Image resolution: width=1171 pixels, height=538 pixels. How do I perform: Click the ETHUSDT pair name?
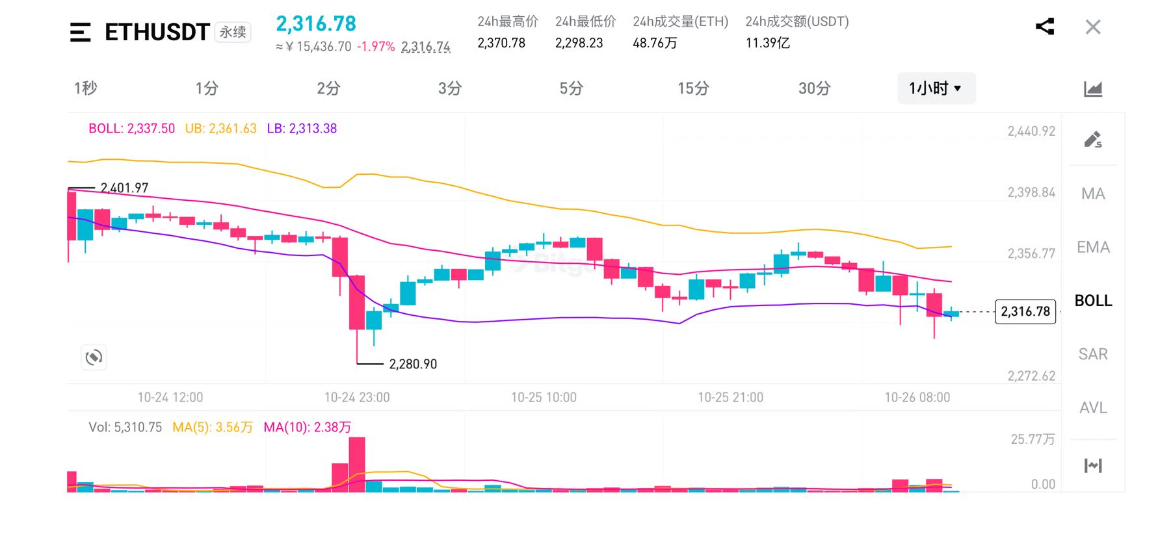click(x=157, y=32)
